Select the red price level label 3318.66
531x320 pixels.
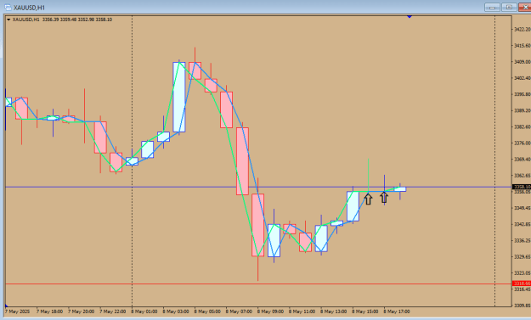click(522, 284)
